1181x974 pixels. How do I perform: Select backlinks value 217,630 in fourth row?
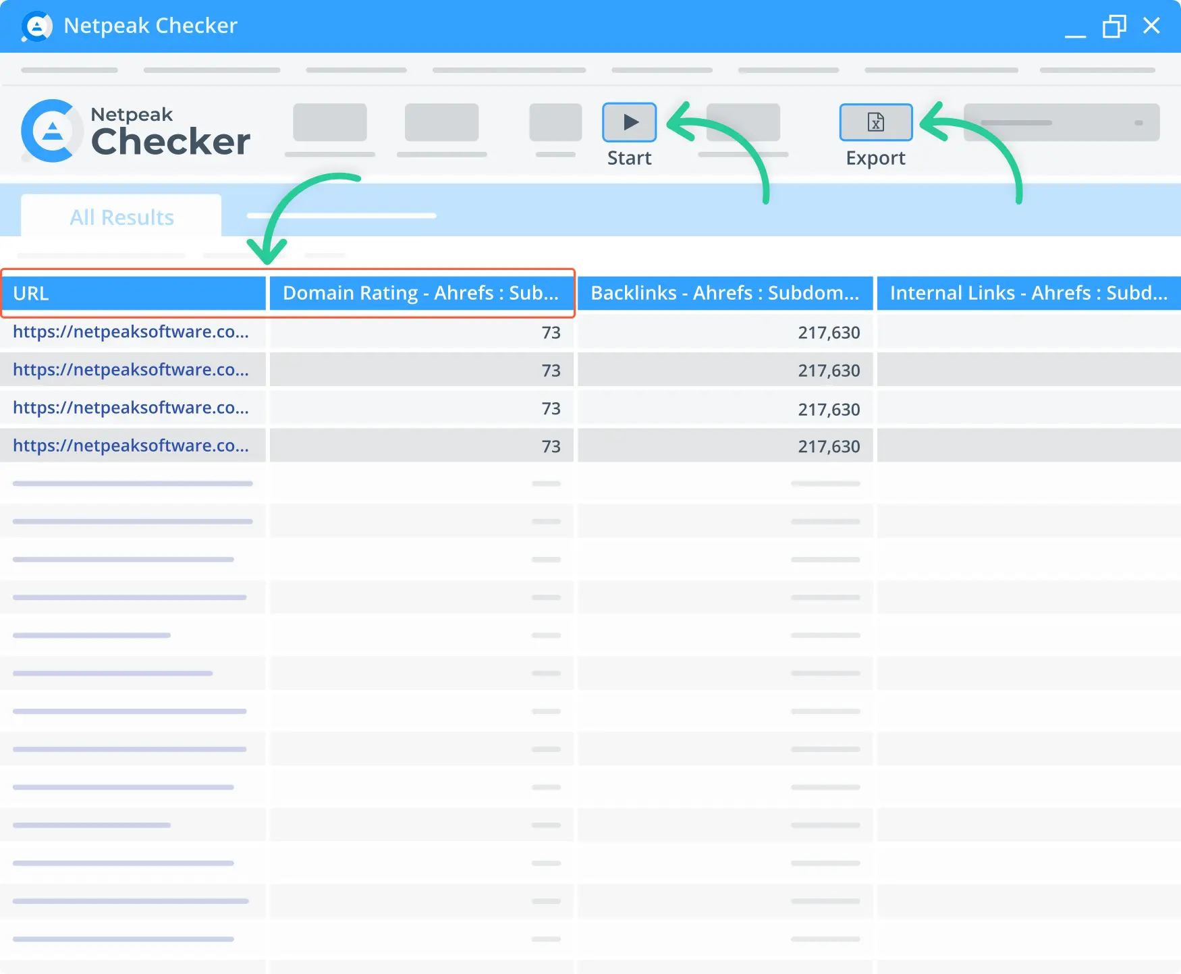[x=829, y=446]
